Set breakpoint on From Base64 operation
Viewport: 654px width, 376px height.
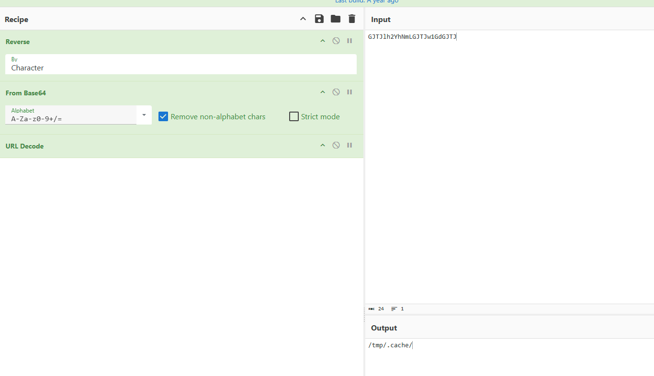(x=350, y=92)
